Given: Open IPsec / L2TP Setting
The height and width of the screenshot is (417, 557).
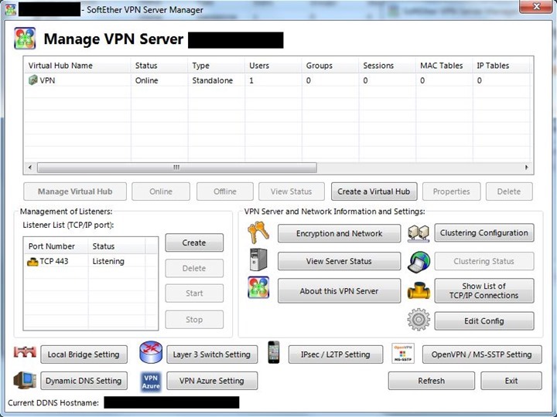Looking at the screenshot, I should point(336,354).
